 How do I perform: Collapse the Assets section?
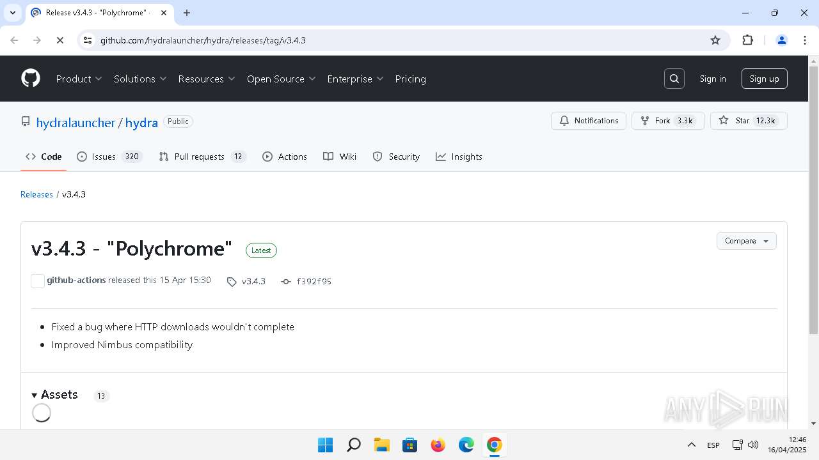coord(54,395)
